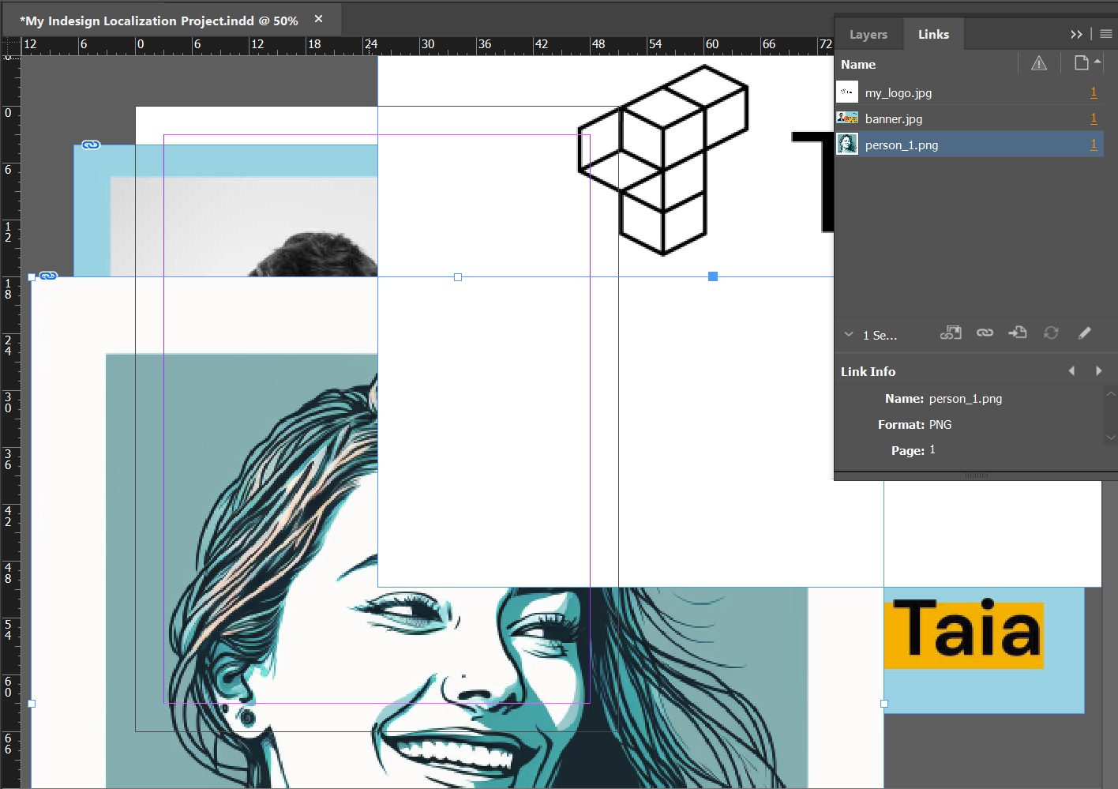
Task: Collapse the panel dock with double arrows
Action: (x=1077, y=34)
